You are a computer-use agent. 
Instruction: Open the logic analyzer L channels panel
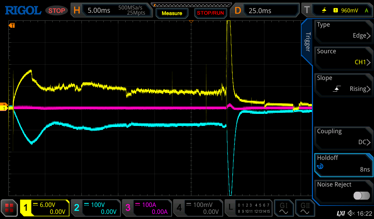pyautogui.click(x=249, y=208)
